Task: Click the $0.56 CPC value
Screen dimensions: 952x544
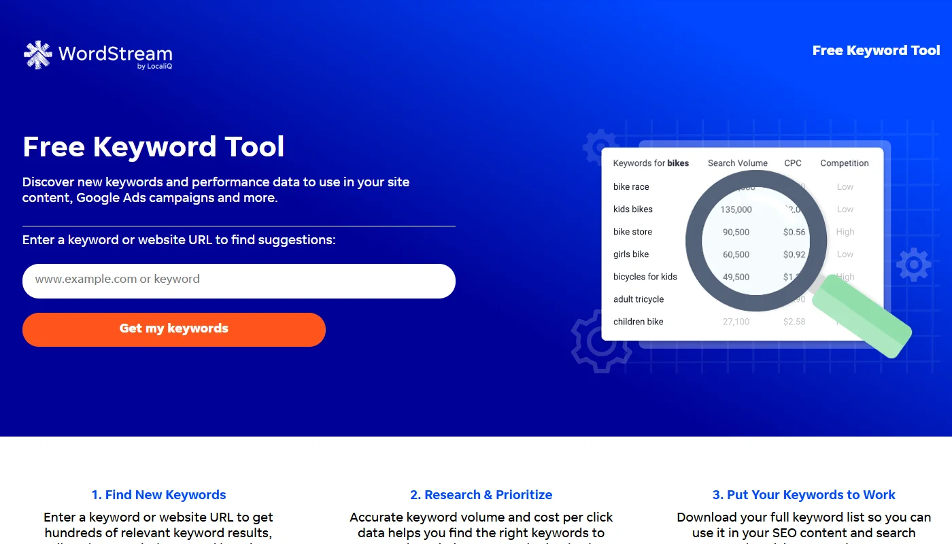Action: (x=794, y=232)
